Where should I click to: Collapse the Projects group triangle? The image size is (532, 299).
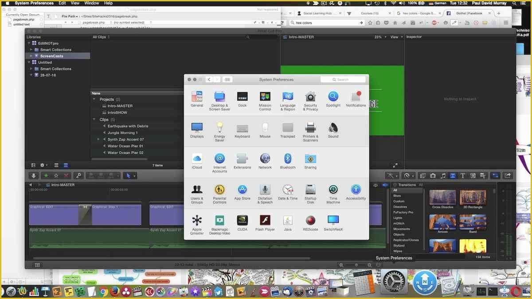coord(94,99)
